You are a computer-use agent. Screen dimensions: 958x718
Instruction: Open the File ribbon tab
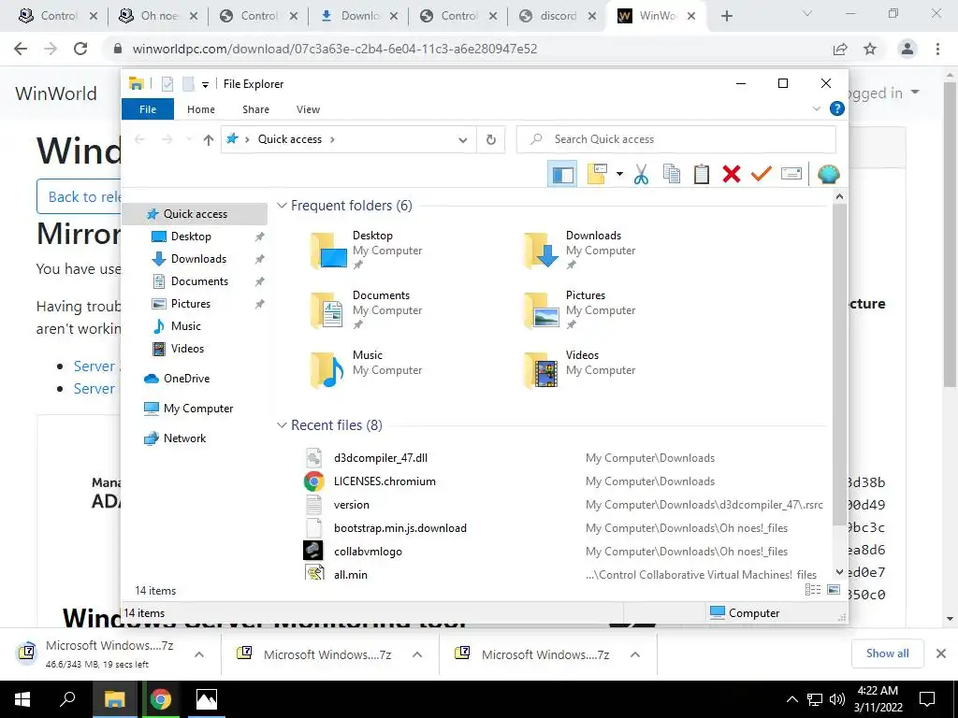[148, 109]
